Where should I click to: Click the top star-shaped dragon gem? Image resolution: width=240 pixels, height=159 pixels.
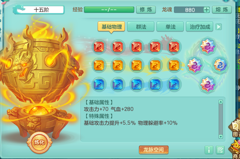pyautogui.click(x=207, y=46)
